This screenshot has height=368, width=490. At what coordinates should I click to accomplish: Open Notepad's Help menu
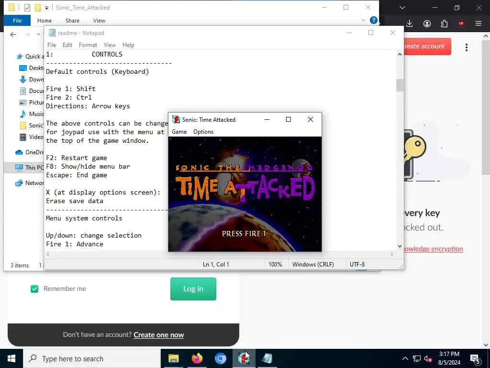[128, 45]
